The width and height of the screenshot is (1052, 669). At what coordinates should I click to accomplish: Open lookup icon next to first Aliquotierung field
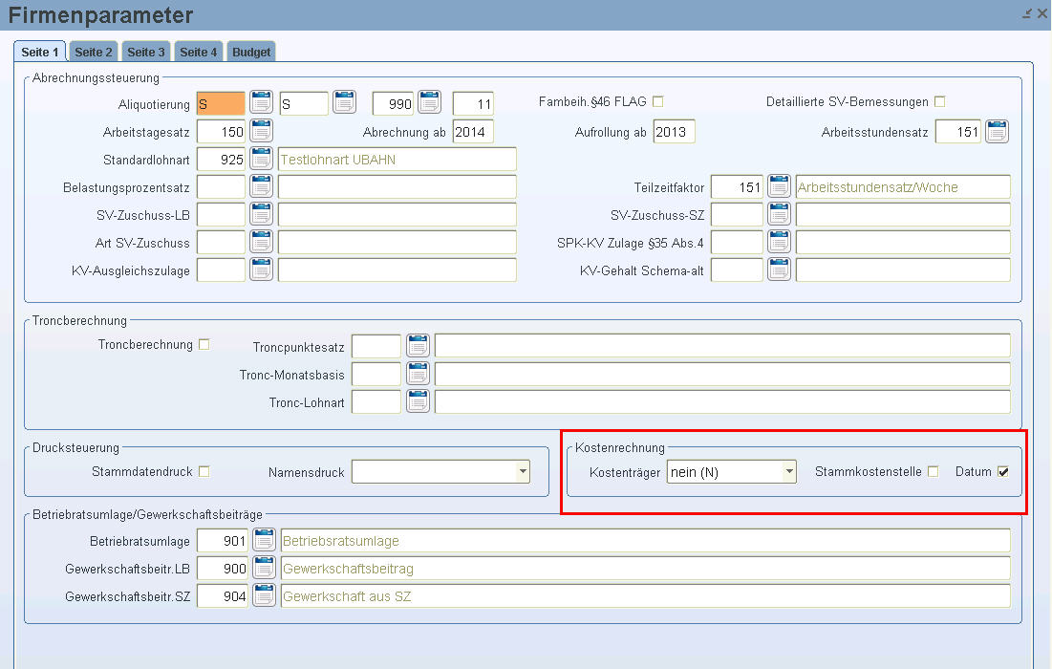point(261,102)
